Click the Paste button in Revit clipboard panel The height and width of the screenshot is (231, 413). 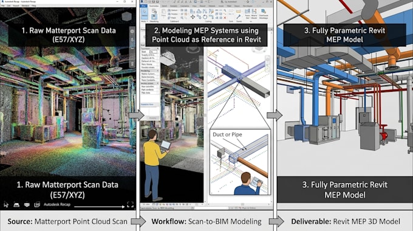(x=163, y=13)
